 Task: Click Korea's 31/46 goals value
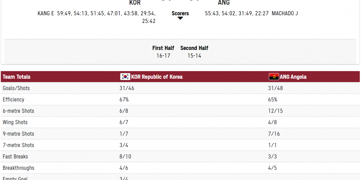127,88
